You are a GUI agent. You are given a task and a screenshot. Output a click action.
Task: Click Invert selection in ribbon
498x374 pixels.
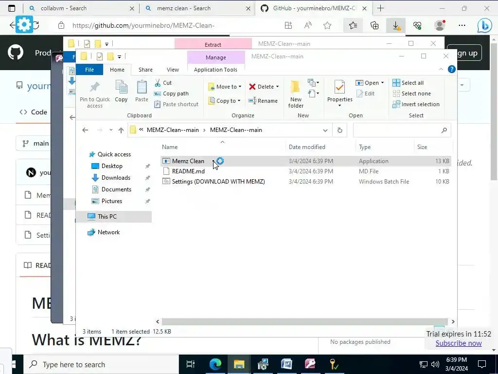tap(416, 104)
